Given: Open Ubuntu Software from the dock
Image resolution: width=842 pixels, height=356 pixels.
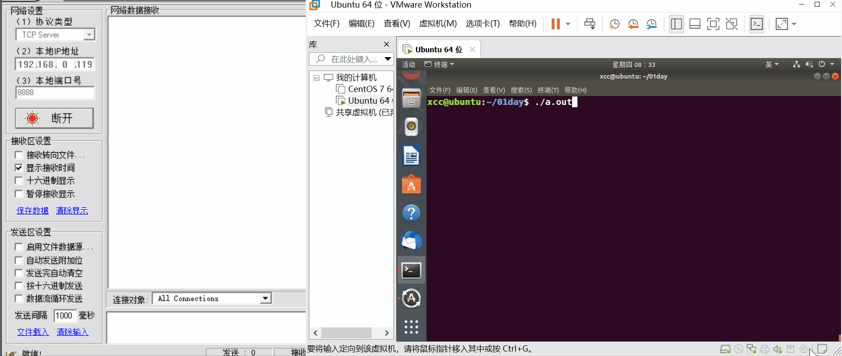Looking at the screenshot, I should [411, 184].
